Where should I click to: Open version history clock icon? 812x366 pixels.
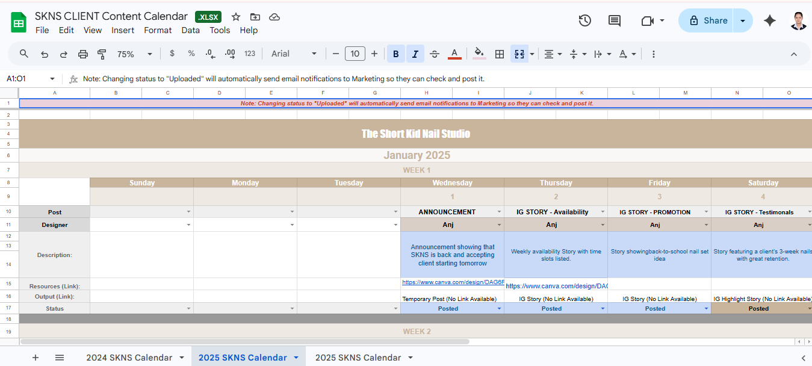[x=584, y=20]
